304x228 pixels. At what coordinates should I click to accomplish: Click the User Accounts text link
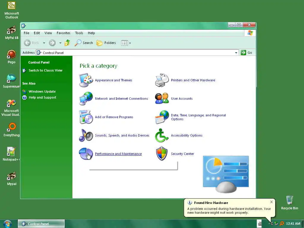[182, 99]
